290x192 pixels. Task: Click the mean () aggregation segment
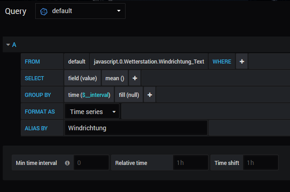click(115, 78)
